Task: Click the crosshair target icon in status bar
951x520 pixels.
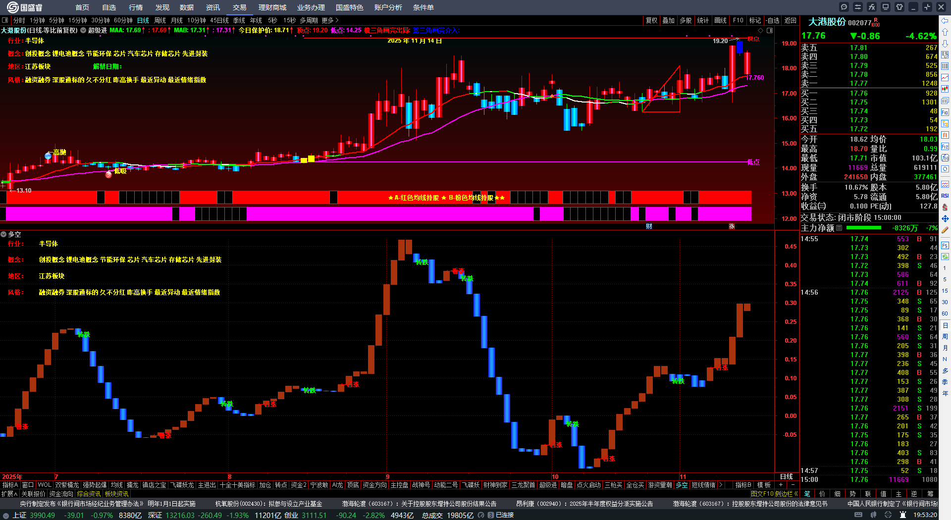Action: coord(888,515)
